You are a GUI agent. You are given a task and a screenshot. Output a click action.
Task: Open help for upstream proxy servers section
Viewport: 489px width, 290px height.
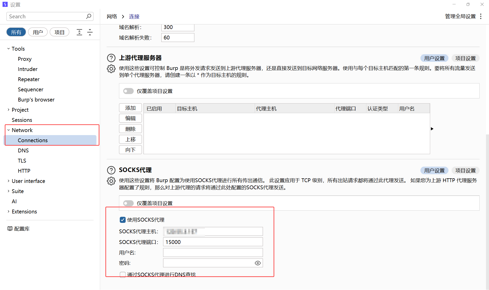(111, 58)
